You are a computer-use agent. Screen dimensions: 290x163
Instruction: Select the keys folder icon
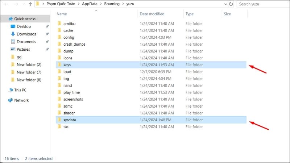(x=59, y=65)
